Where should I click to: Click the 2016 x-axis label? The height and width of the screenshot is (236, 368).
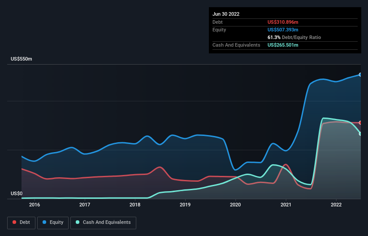(x=35, y=205)
